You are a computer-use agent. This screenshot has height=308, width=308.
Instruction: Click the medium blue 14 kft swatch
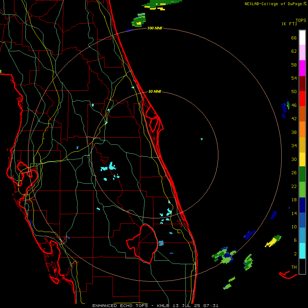point(302,220)
